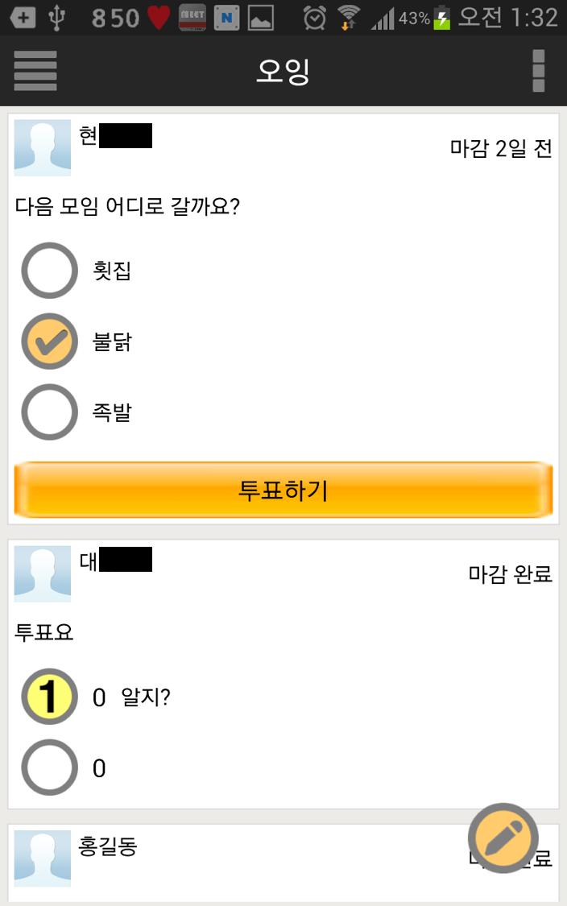The width and height of the screenshot is (567, 906).
Task: Open 홍길동's profile picture
Action: point(43,858)
